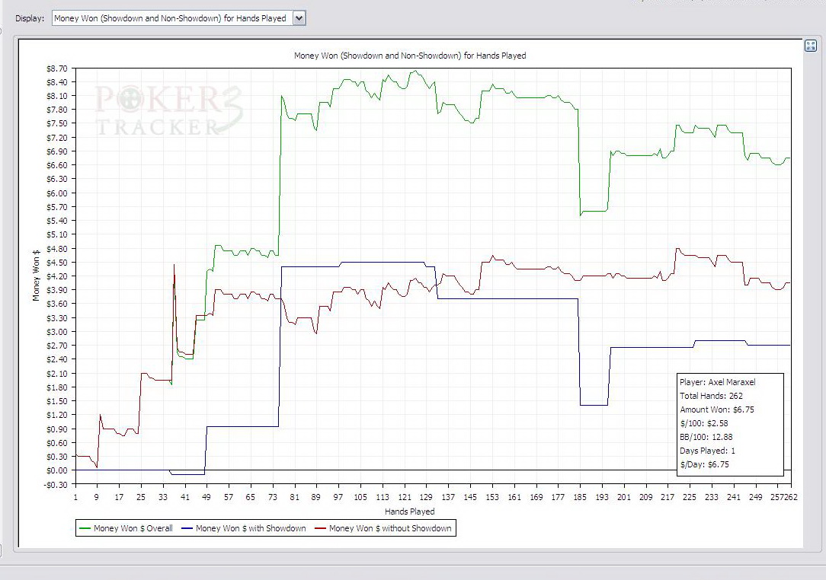Viewport: 826px width, 580px height.
Task: Click the red legend line swatch
Action: (x=319, y=528)
